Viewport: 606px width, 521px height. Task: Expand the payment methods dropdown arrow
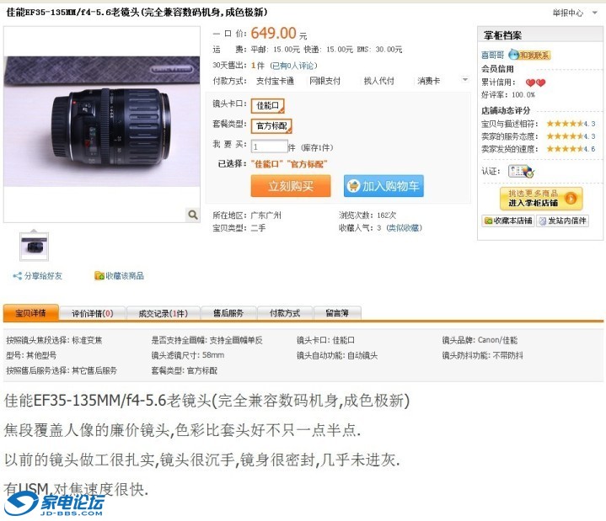[465, 79]
